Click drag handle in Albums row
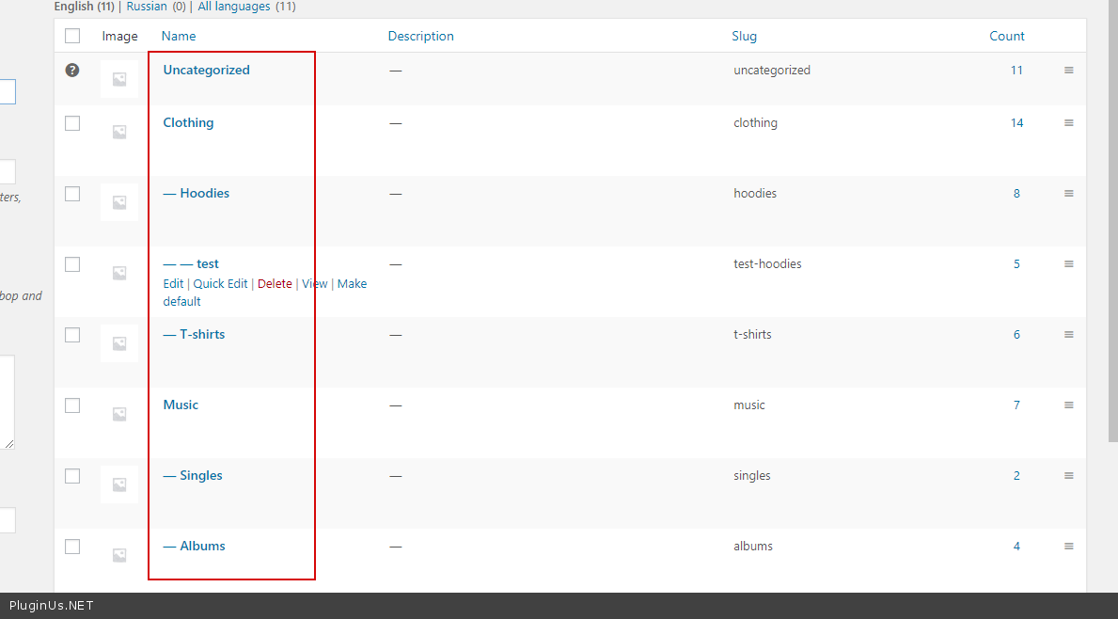Screen dimensions: 1118x619 [1068, 547]
